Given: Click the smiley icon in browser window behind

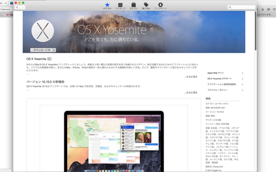Looking at the screenshot, I should 268,10.
